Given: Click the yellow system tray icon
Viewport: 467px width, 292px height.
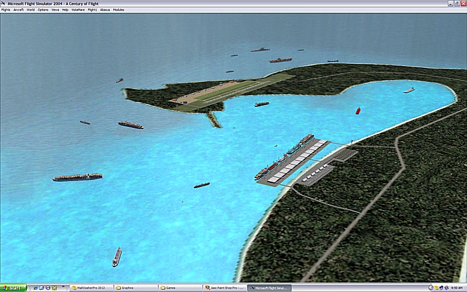Looking at the screenshot, I should (436, 288).
